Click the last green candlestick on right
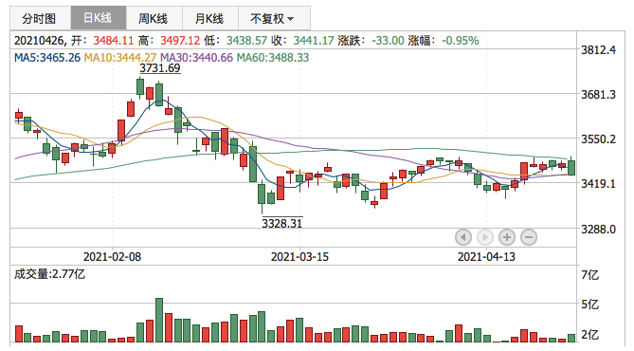The height and width of the screenshot is (351, 634). [x=571, y=168]
